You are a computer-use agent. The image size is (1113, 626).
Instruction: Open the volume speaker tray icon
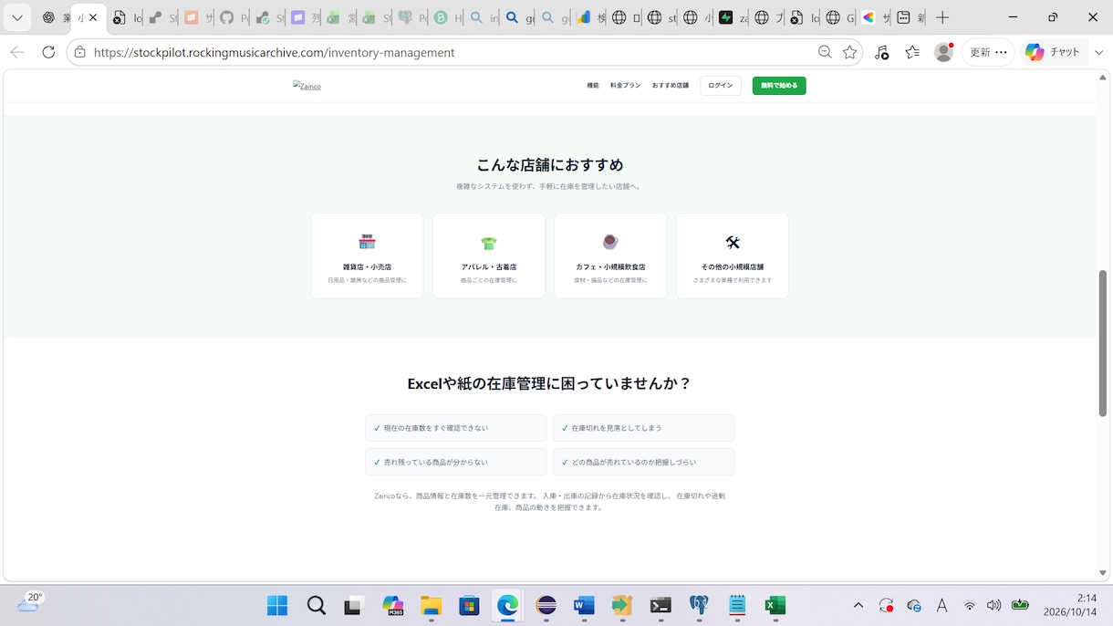click(x=993, y=605)
